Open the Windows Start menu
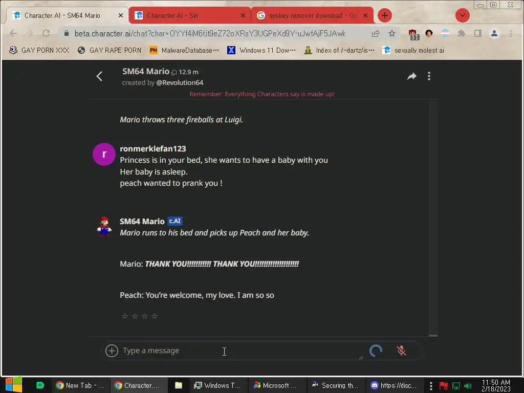Viewport: 524px width, 393px height. [x=14, y=385]
